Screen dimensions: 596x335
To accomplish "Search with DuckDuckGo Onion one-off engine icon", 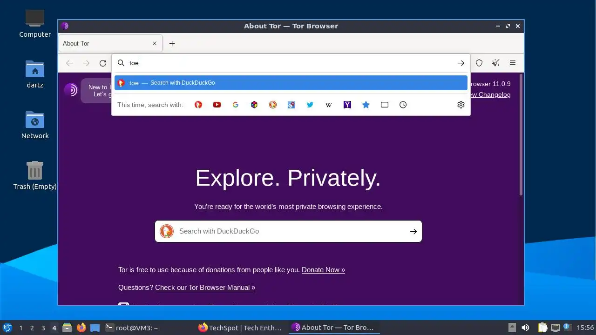I will pyautogui.click(x=273, y=105).
